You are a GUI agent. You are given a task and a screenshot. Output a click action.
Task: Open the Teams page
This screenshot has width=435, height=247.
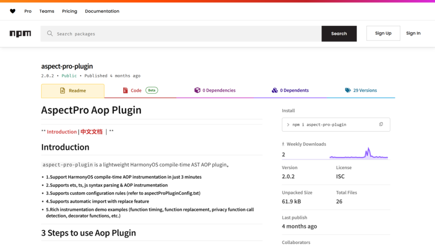(47, 11)
